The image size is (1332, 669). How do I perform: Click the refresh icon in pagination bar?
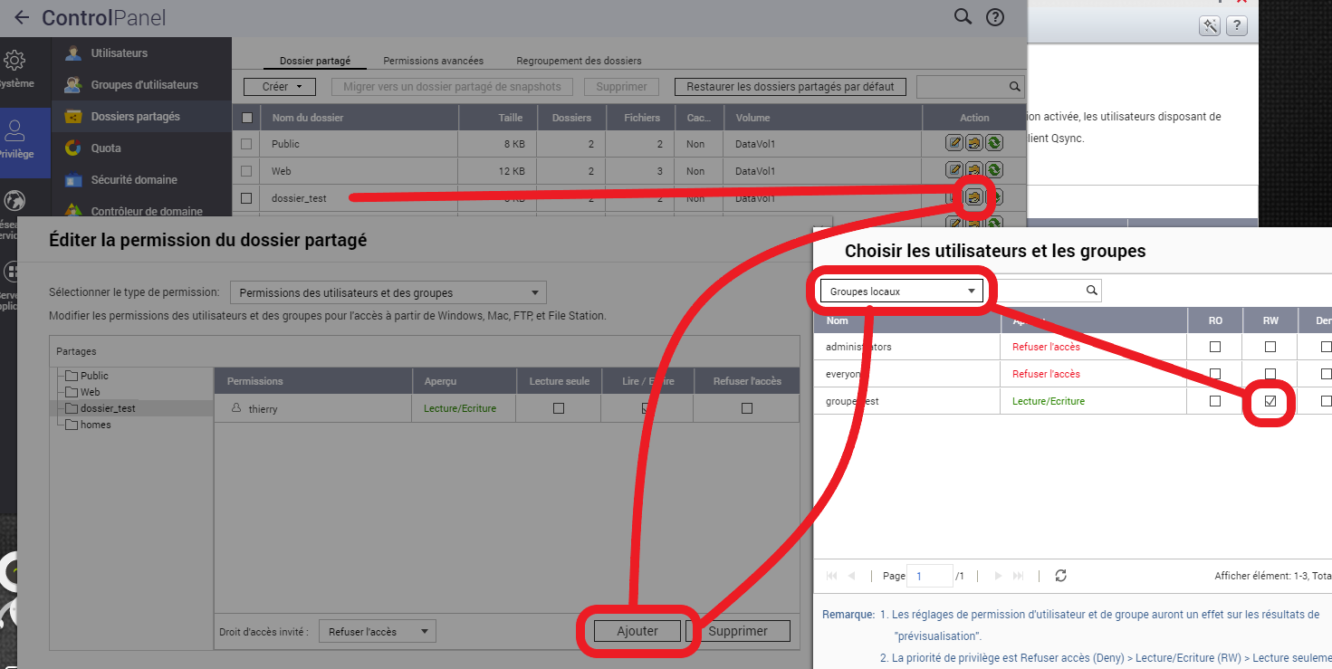(1061, 576)
